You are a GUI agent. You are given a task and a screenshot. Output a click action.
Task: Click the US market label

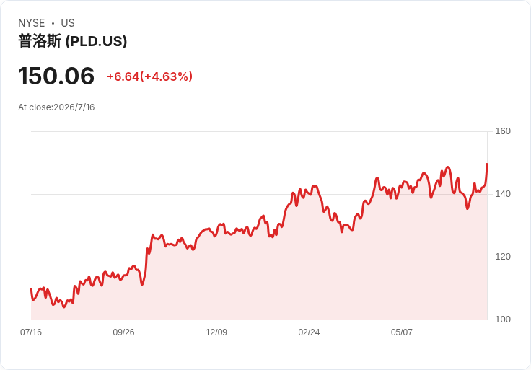[x=68, y=23]
